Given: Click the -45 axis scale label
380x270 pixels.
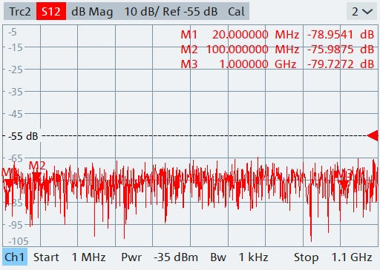Looking at the screenshot, I should 16,114.
